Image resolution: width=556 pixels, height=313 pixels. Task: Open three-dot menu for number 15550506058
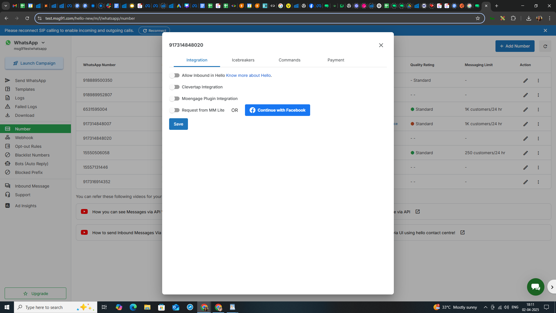pyautogui.click(x=538, y=153)
